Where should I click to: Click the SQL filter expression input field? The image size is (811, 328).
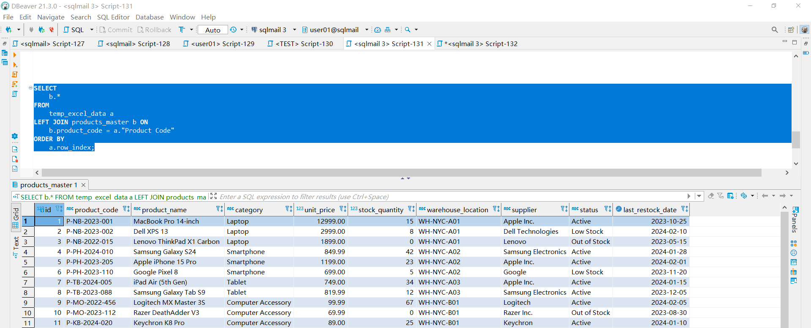(x=452, y=197)
